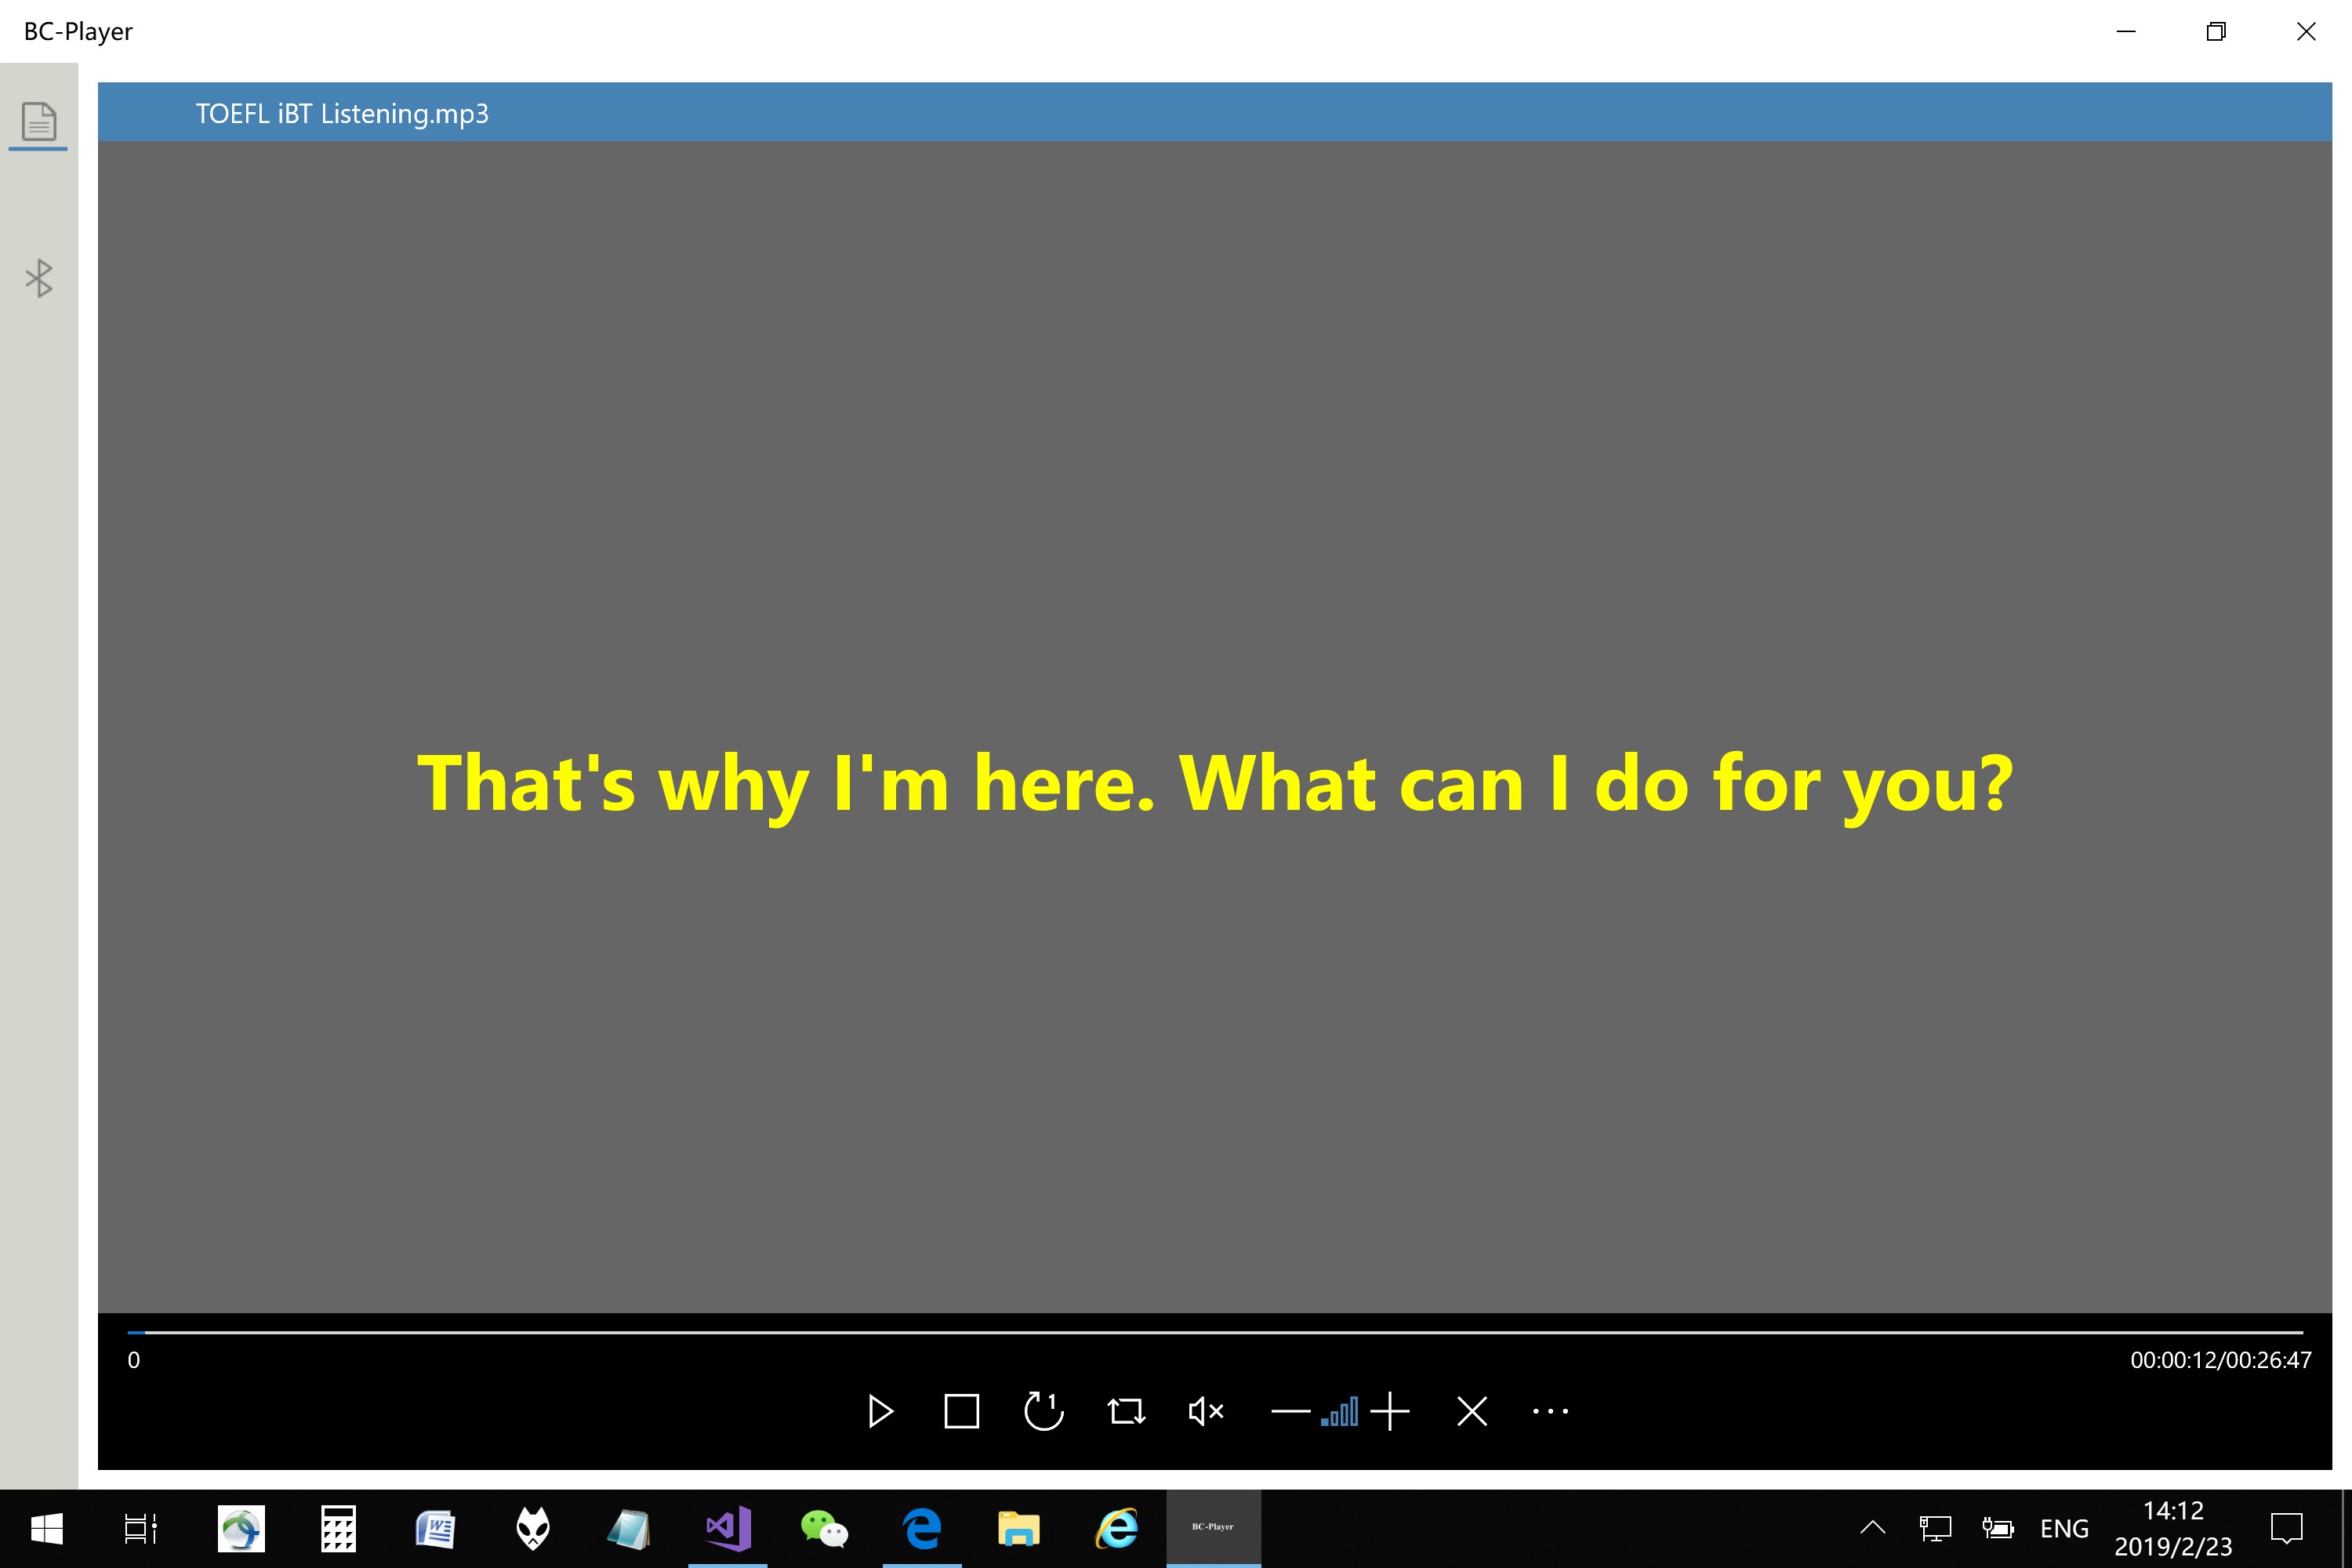
Task: Decrease volume with the minus button
Action: pyautogui.click(x=1290, y=1411)
